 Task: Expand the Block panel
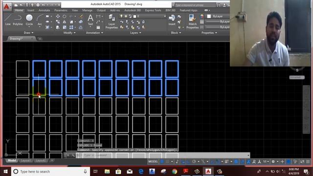176,33
